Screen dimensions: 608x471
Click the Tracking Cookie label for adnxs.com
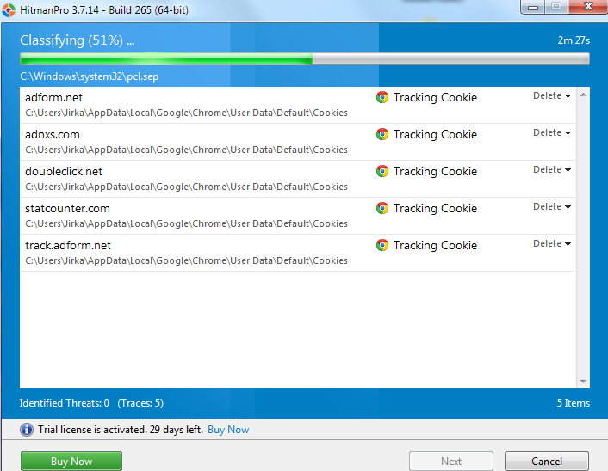coord(435,134)
